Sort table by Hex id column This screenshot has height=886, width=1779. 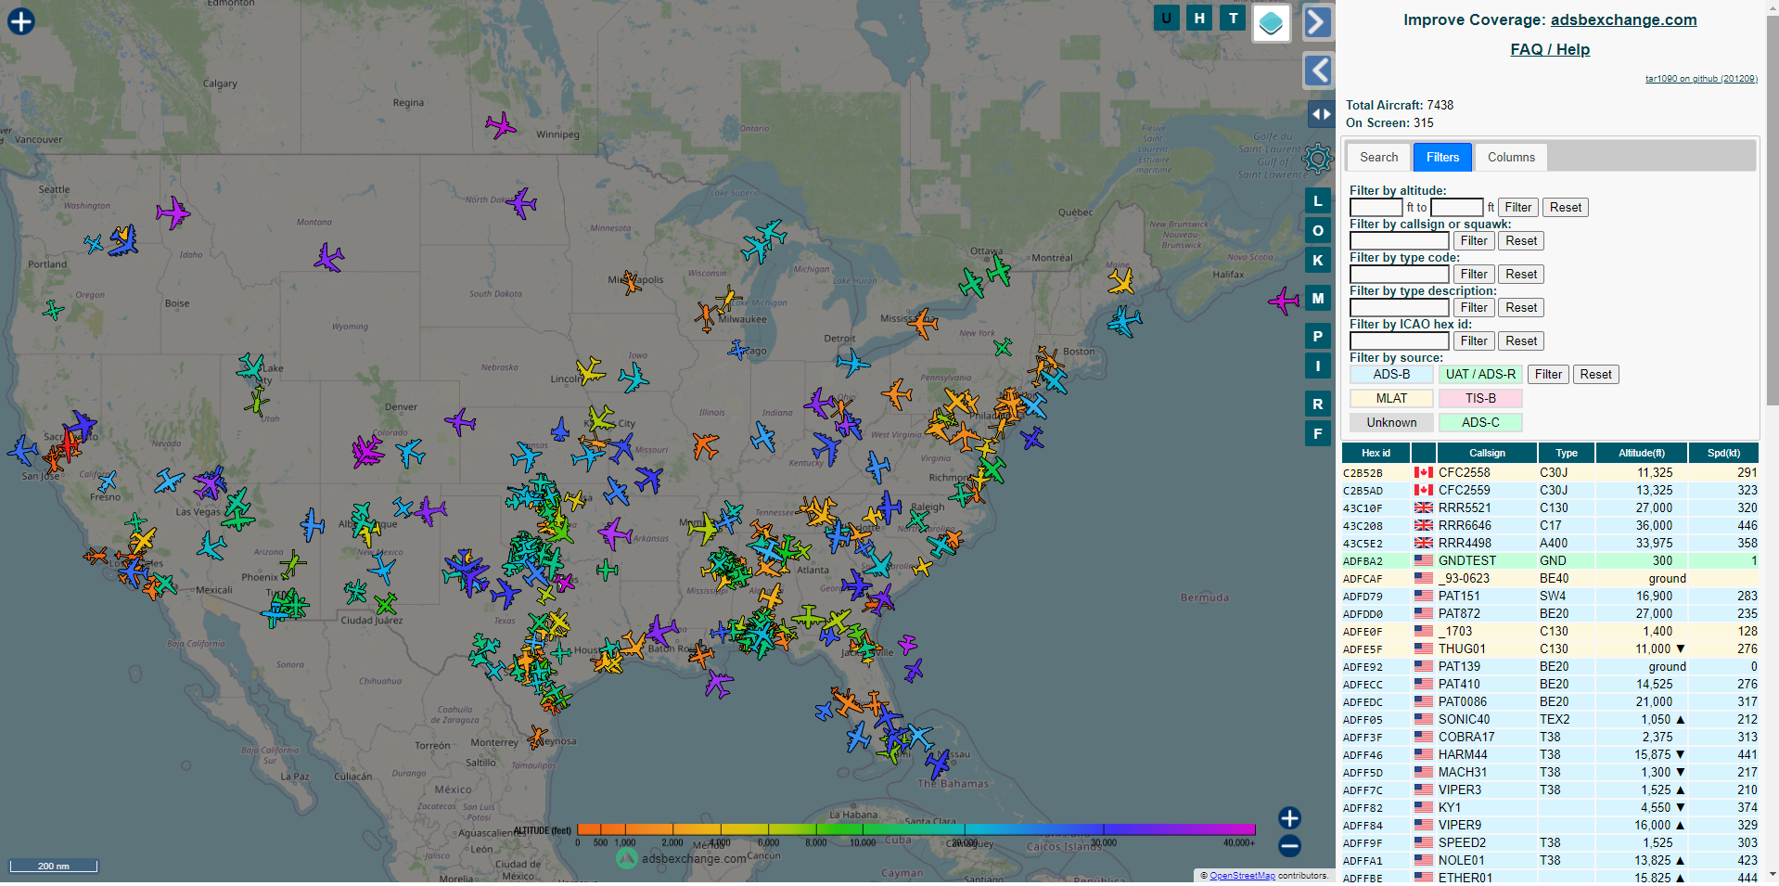tap(1376, 453)
